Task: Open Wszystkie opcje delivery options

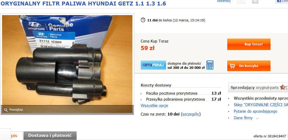Action: pyautogui.click(x=154, y=106)
